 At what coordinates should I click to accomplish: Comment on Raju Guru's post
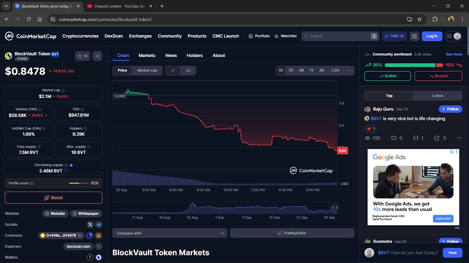click(x=397, y=138)
